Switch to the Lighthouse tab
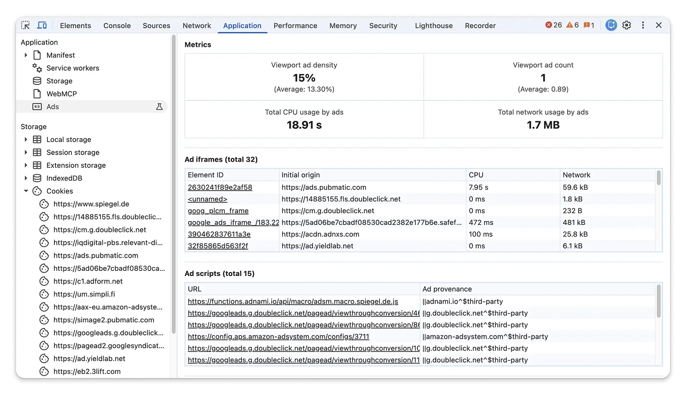 tap(434, 26)
